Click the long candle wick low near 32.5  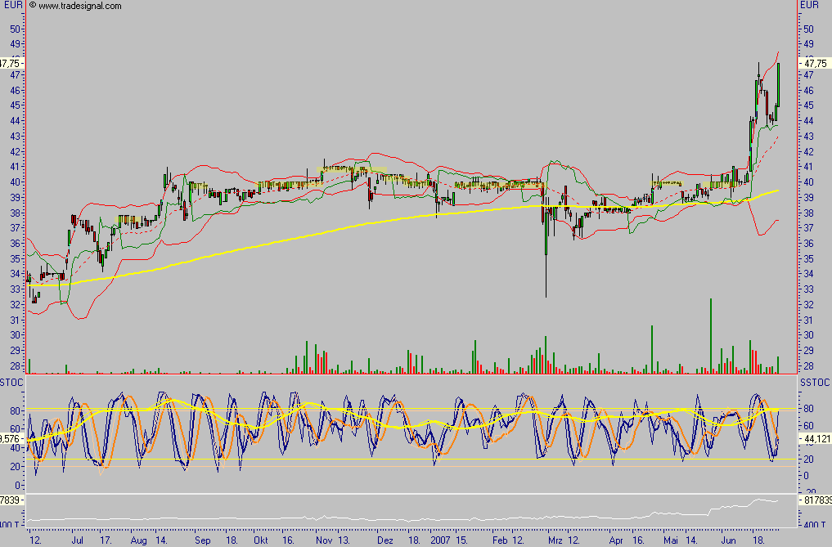click(546, 294)
